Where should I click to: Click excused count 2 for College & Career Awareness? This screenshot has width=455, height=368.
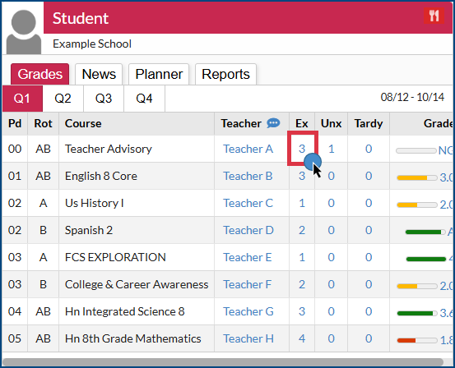click(x=302, y=284)
